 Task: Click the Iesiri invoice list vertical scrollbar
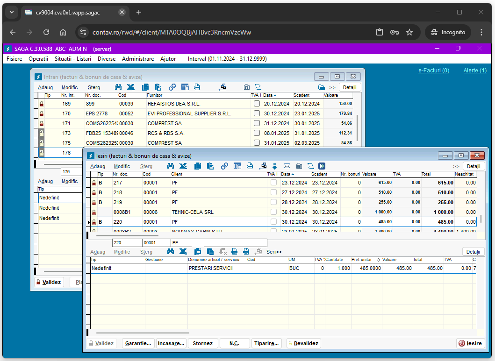(481, 219)
